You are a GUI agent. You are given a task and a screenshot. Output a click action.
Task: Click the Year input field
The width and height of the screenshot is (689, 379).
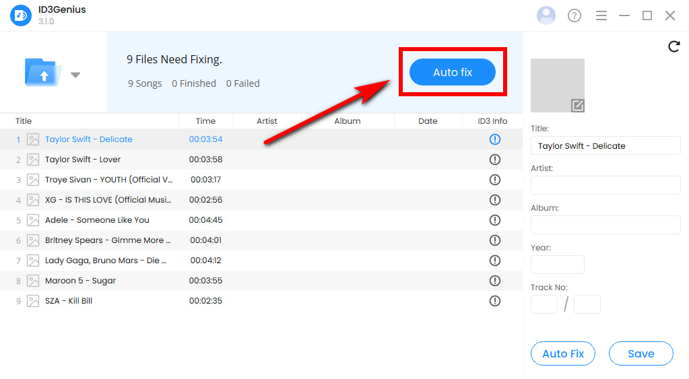click(x=557, y=265)
